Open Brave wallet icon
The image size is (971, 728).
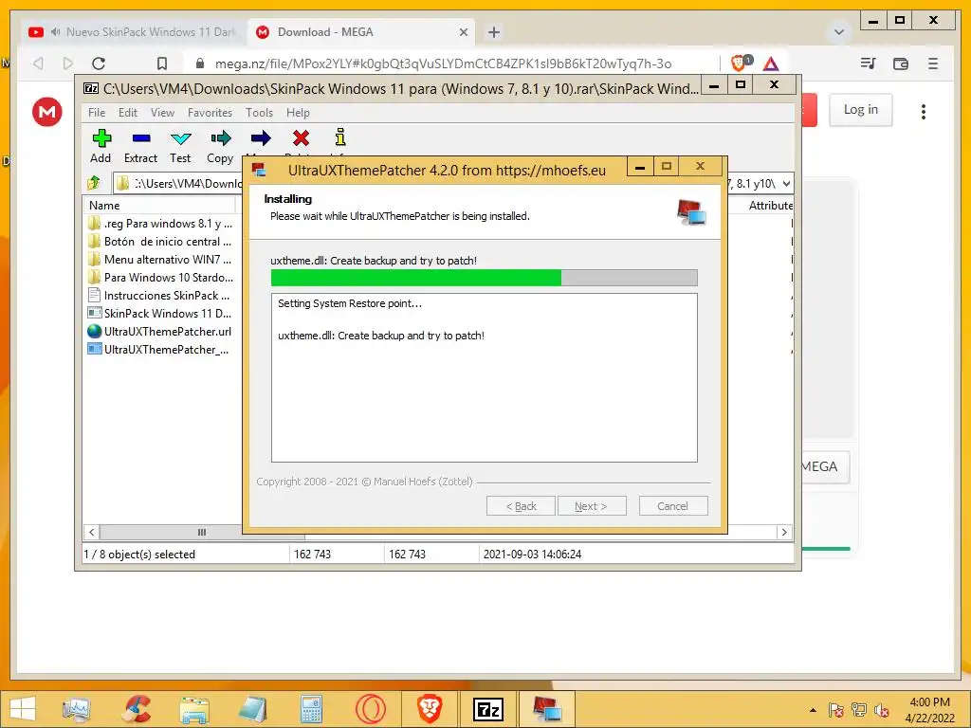901,64
